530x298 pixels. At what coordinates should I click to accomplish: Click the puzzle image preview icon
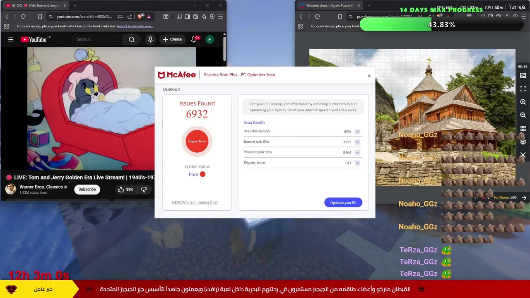(523, 75)
